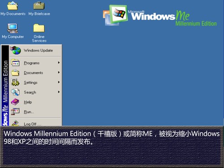Select Log Off in Start menu
The height and width of the screenshot is (168, 224).
(x=35, y=123)
